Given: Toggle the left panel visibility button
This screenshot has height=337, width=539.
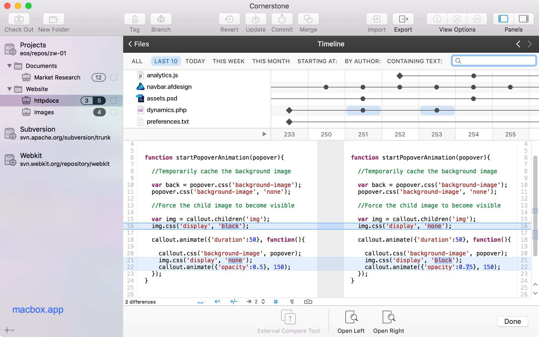Looking at the screenshot, I should tap(503, 19).
